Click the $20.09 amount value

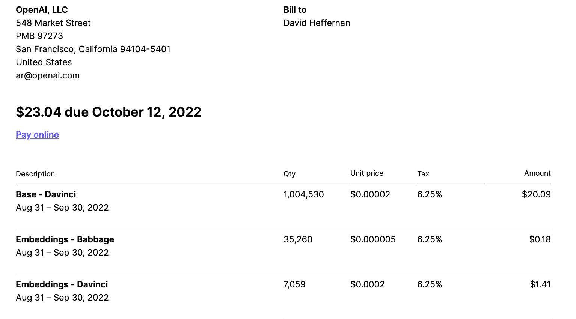tap(536, 194)
